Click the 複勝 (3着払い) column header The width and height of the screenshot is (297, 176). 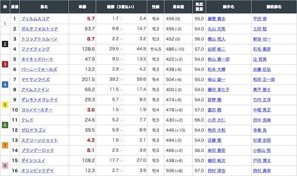point(121,7)
